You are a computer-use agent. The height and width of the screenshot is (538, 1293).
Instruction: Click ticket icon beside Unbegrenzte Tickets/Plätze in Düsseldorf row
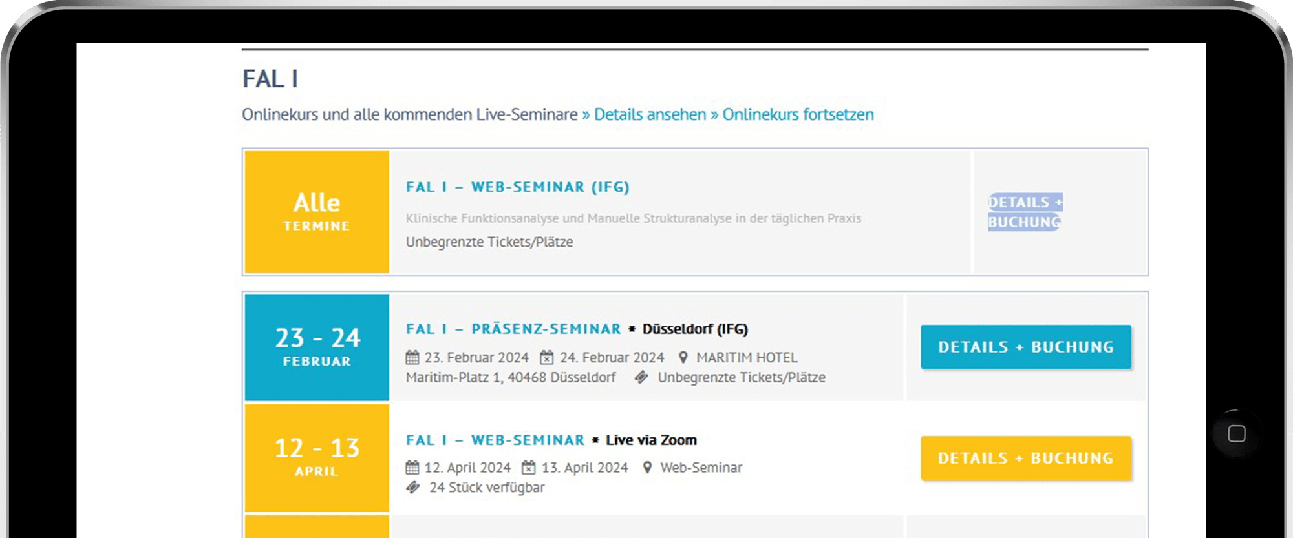(641, 377)
